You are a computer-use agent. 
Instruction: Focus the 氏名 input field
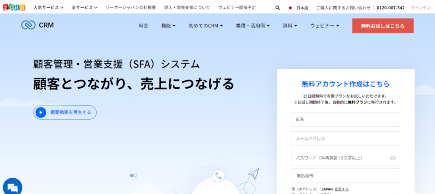pos(346,119)
